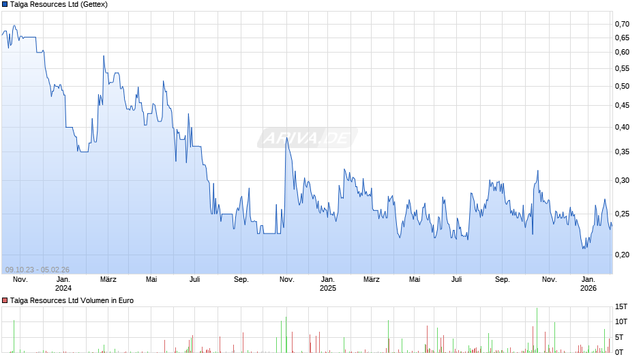Viewport: 641px width, 359px height.
Task: Click the 0,55 price axis label
Action: (622, 69)
